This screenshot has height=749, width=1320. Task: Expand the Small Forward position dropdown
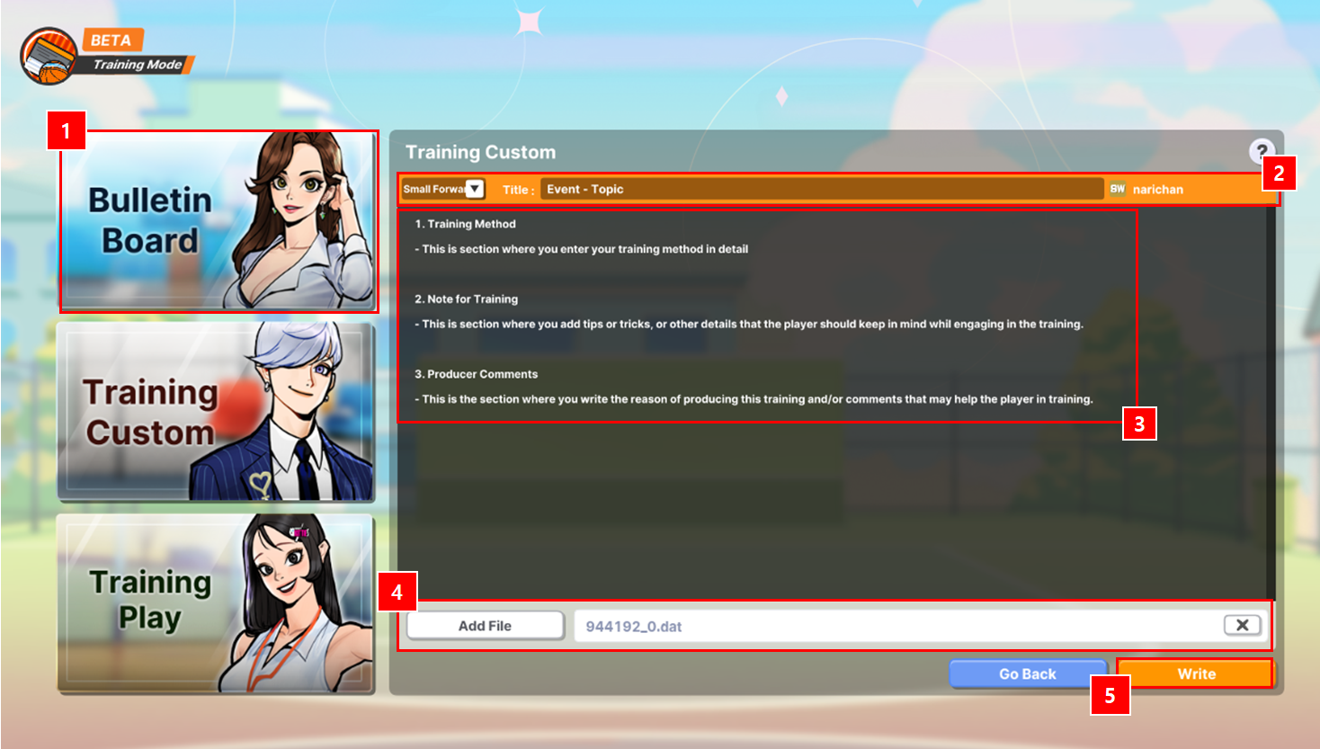[475, 189]
